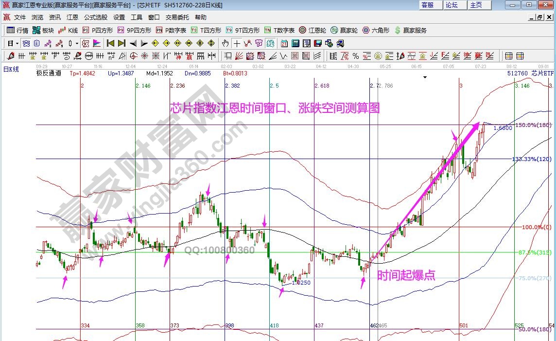Open the small triangle dropdown above chart
Screen dimensions: 556x341
point(425,77)
